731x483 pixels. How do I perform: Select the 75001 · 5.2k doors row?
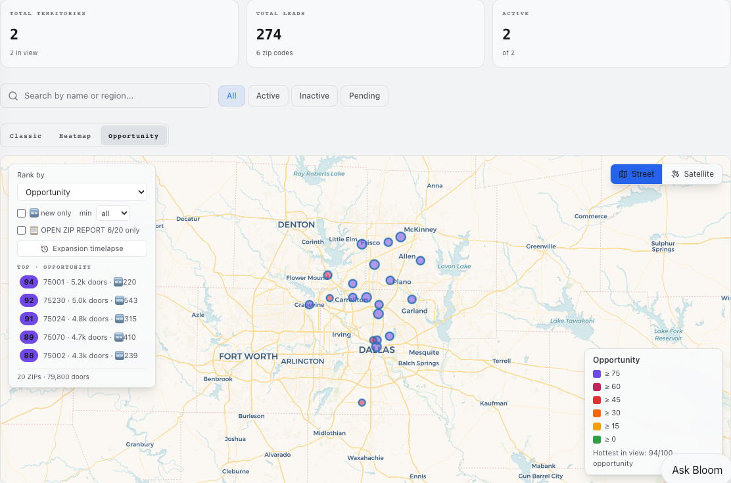click(x=82, y=282)
